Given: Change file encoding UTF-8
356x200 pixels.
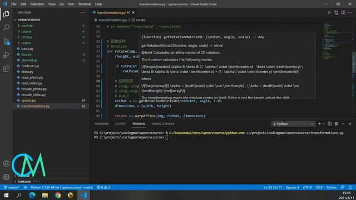Looking at the screenshot, I should tap(307, 187).
